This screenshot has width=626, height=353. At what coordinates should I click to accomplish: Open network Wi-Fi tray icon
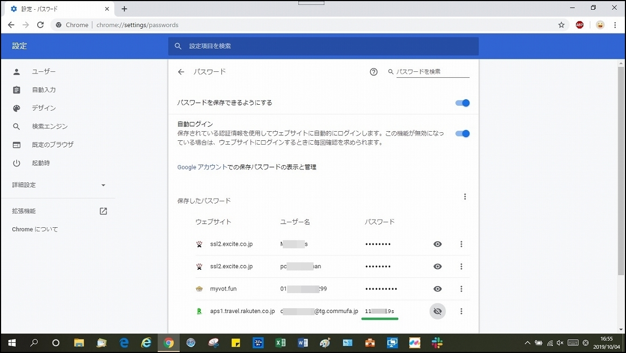(550, 343)
